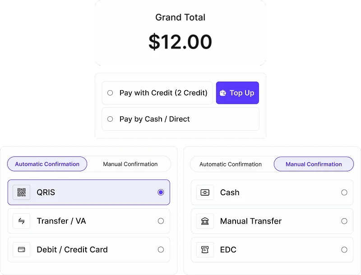The width and height of the screenshot is (361, 275).
Task: Click the active Automatic Confirmation tab
Action: [x=47, y=164]
